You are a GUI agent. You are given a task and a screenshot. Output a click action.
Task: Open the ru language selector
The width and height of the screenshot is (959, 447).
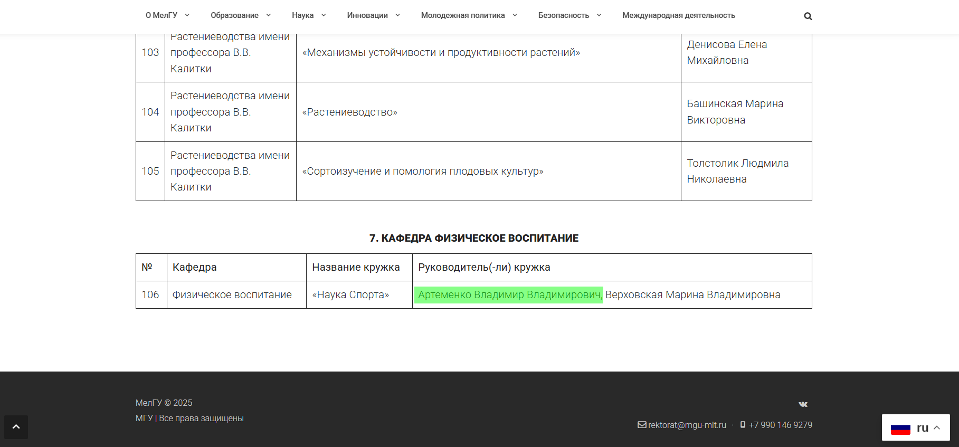coord(916,427)
